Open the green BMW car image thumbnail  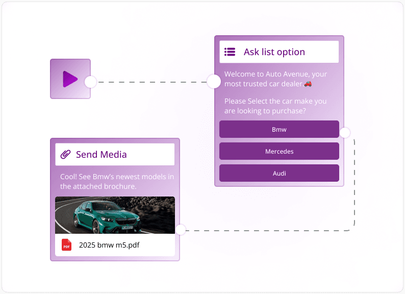pos(115,215)
